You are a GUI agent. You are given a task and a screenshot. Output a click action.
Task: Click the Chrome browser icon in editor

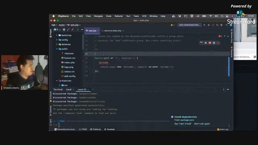pyautogui.click(x=206, y=43)
